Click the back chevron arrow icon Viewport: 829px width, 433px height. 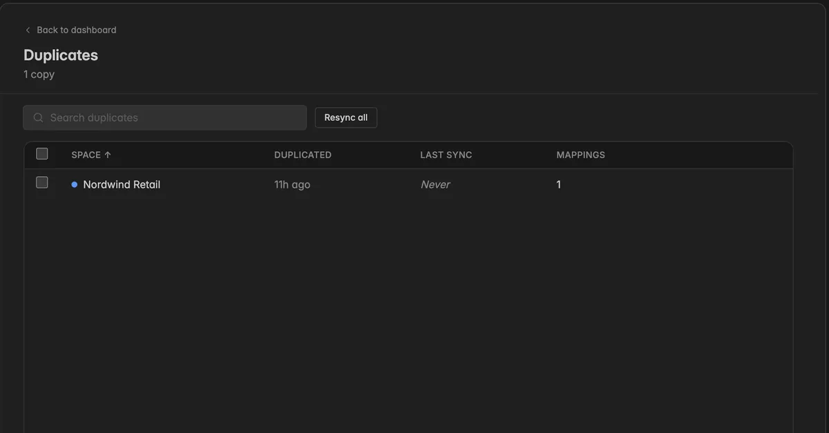point(28,30)
